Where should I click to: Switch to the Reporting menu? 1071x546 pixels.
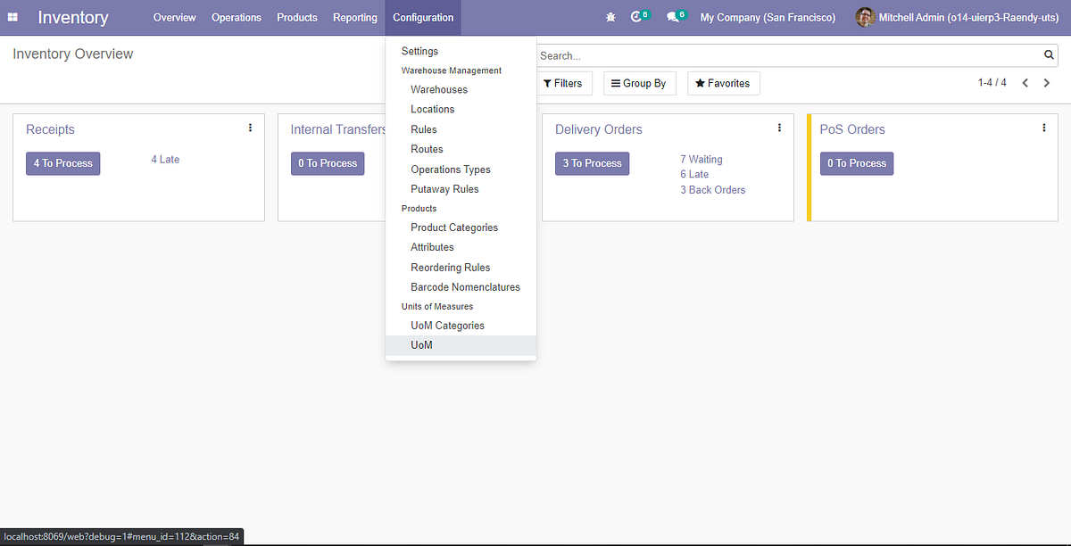click(x=354, y=17)
